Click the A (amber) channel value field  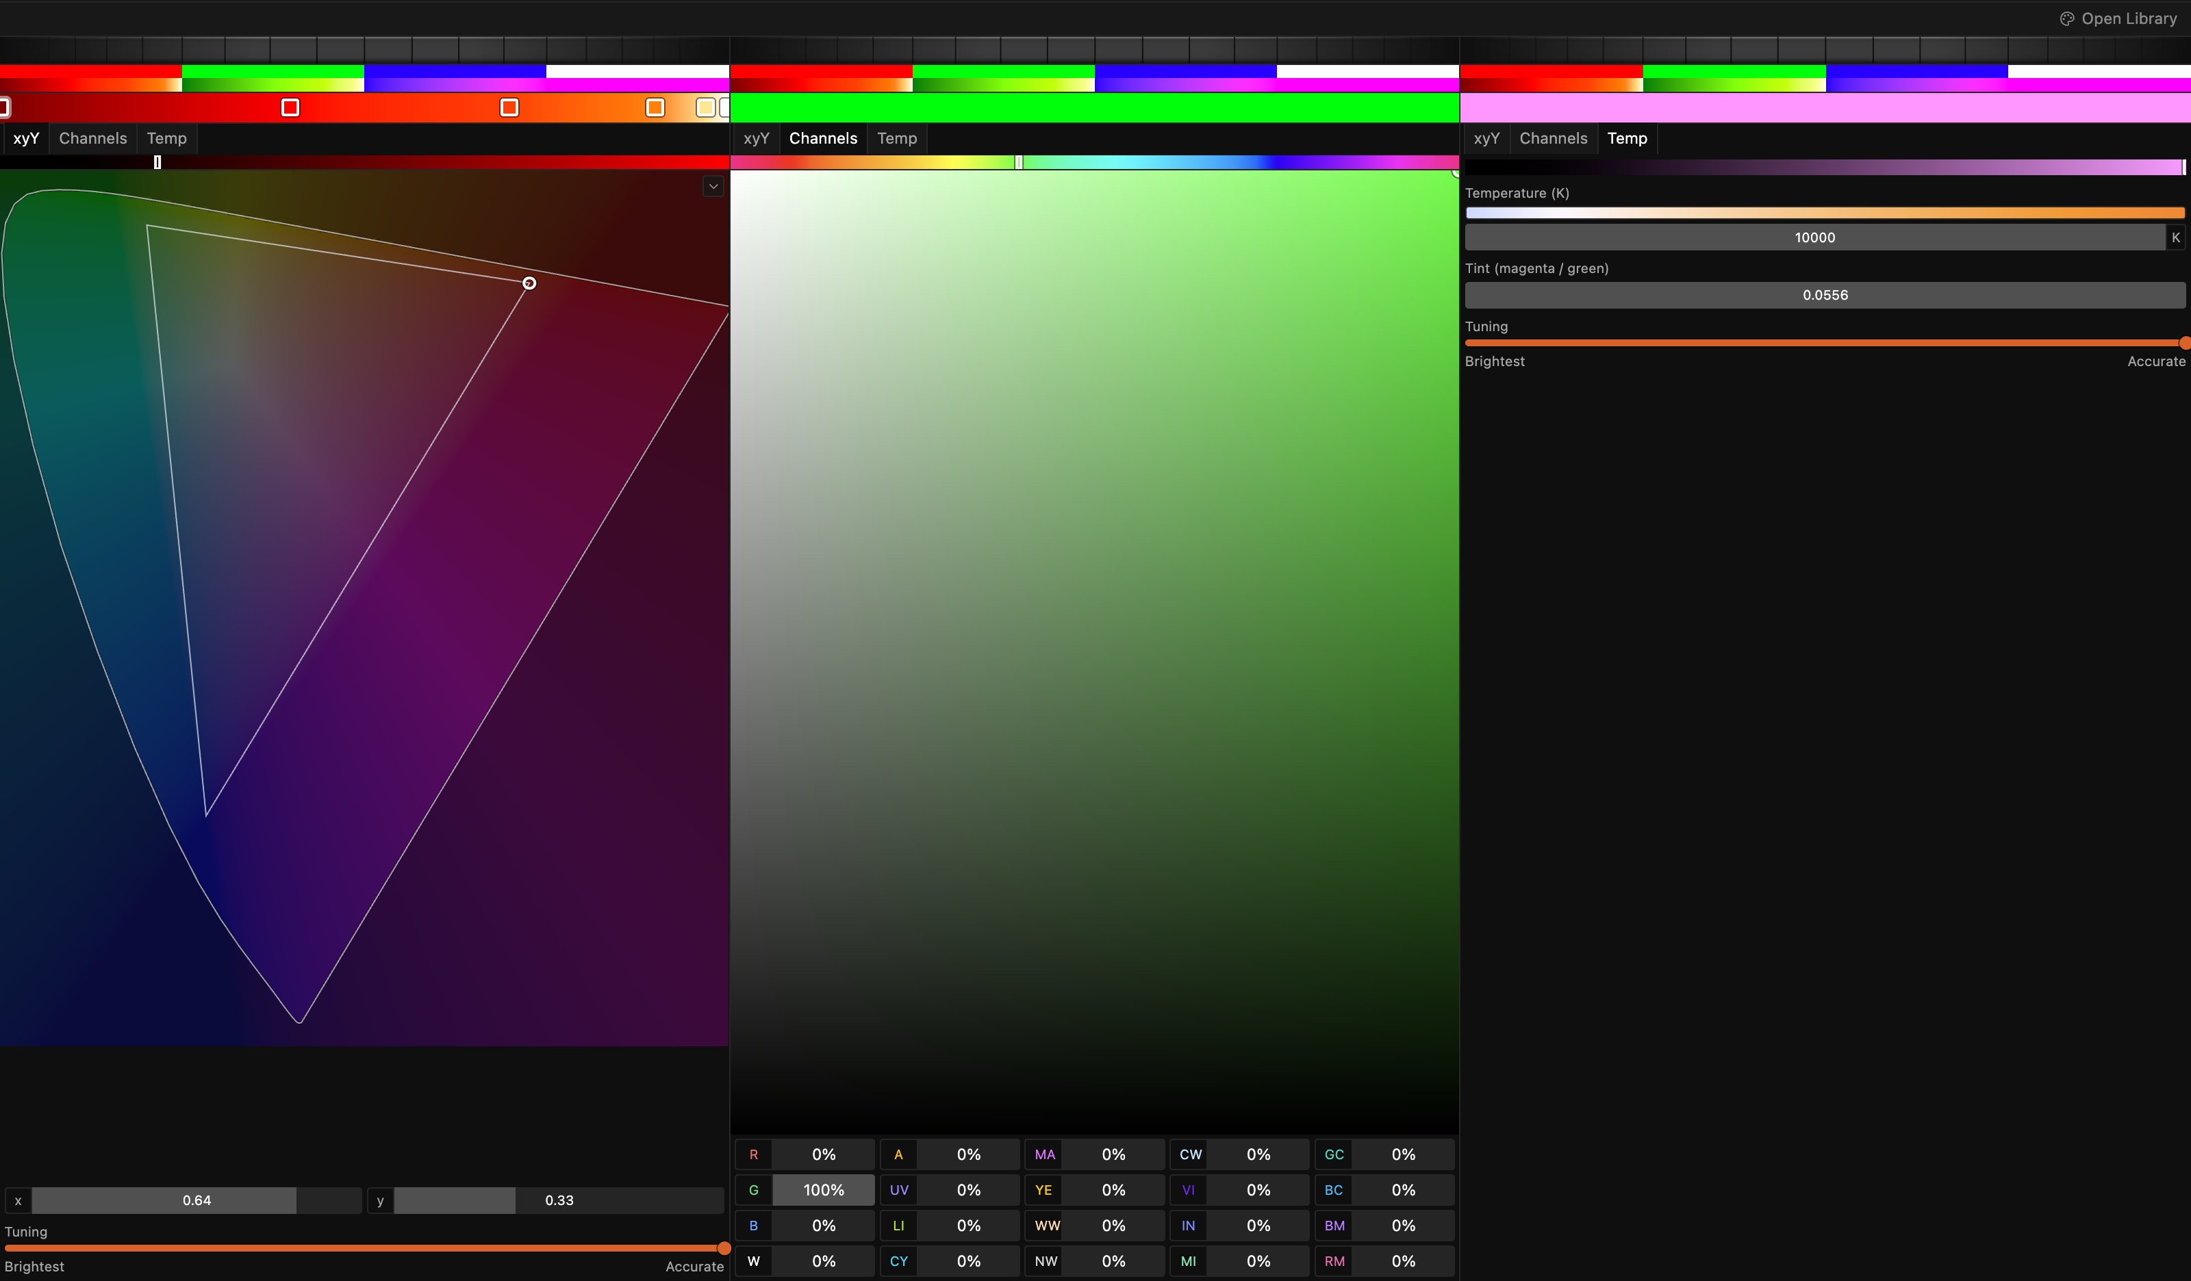(x=969, y=1154)
